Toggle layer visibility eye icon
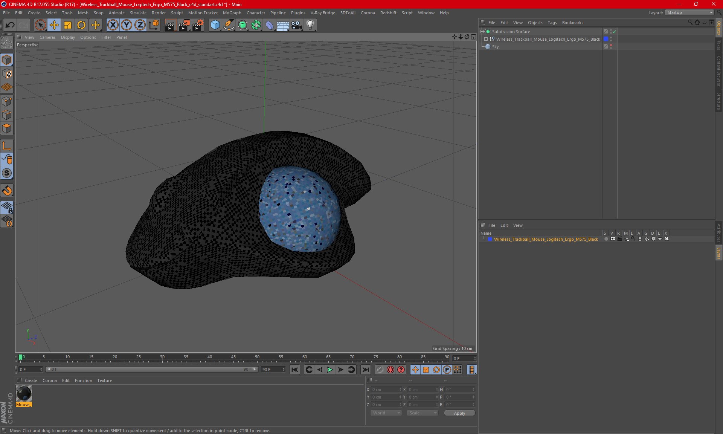This screenshot has width=723, height=434. (x=613, y=239)
